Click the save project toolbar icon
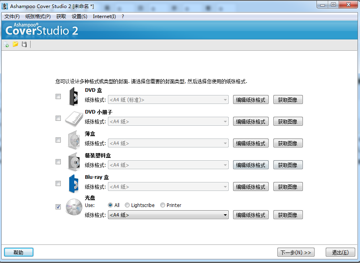This screenshot has width=360, height=263. point(24,44)
